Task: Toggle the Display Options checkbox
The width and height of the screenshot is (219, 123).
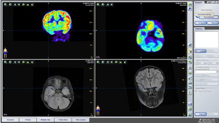Action: 196,91
